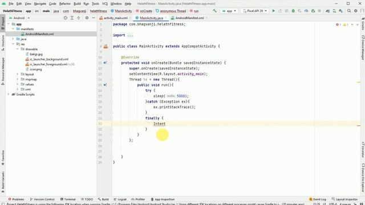Expand the layout folder
The image size is (365, 205).
(x=18, y=74)
